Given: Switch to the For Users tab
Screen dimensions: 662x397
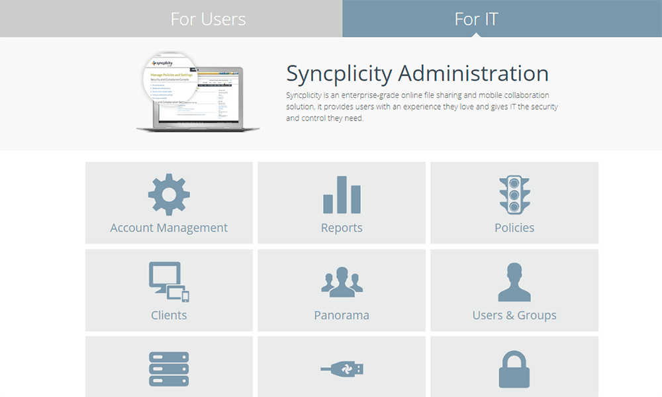Looking at the screenshot, I should 171,19.
